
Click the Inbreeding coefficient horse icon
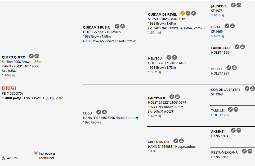36,153
